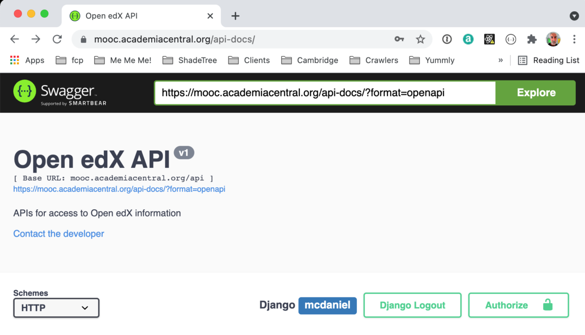Unlock authorization via the padlock on Authorize button

coord(548,305)
